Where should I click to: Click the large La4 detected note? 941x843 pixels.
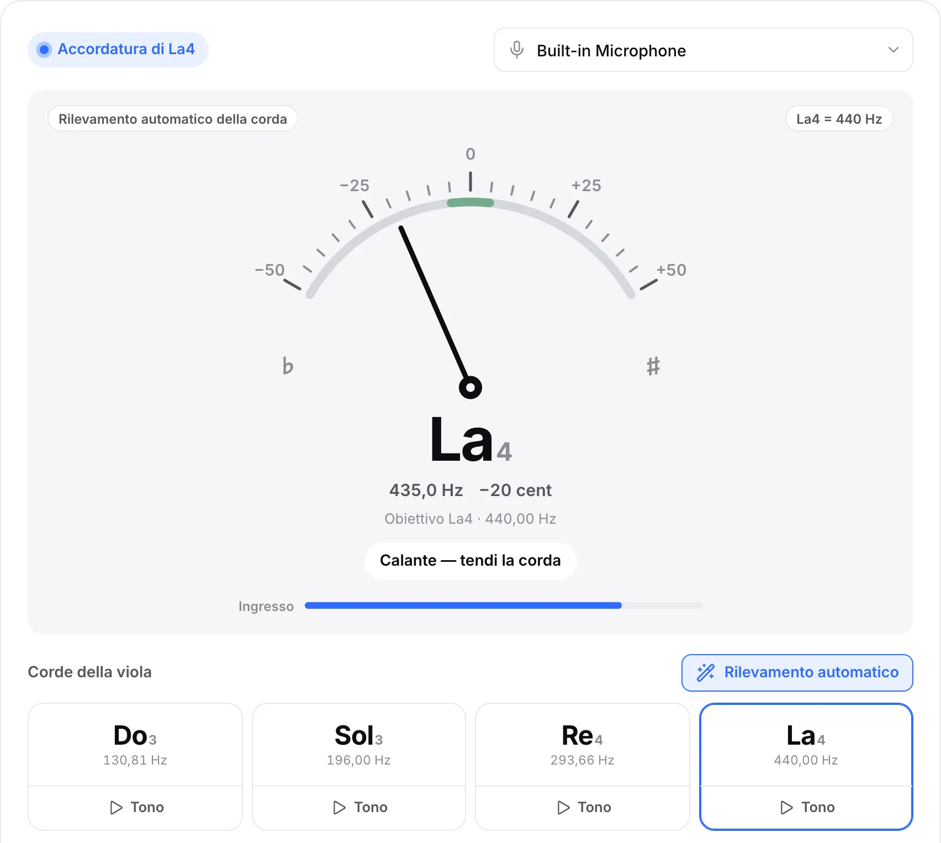[x=470, y=440]
